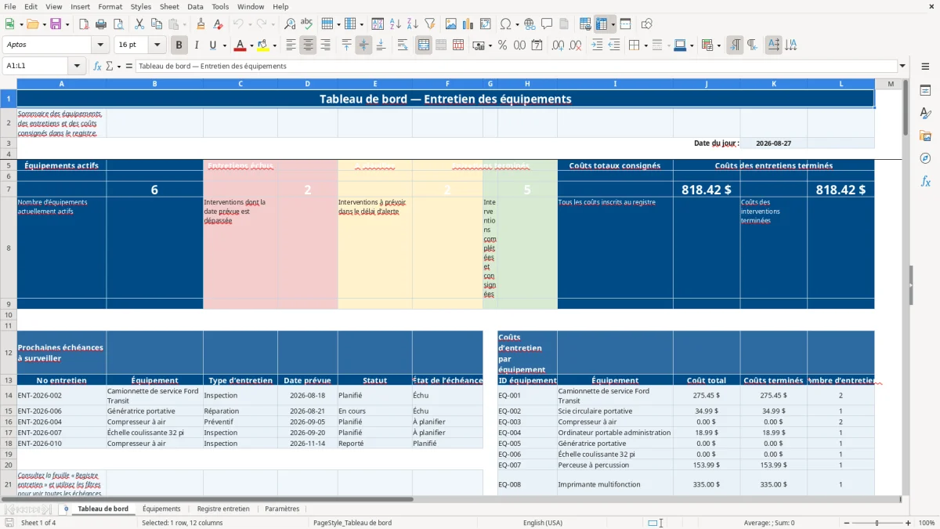Open the sidebar Navigator panel
940x529 pixels.
click(925, 158)
